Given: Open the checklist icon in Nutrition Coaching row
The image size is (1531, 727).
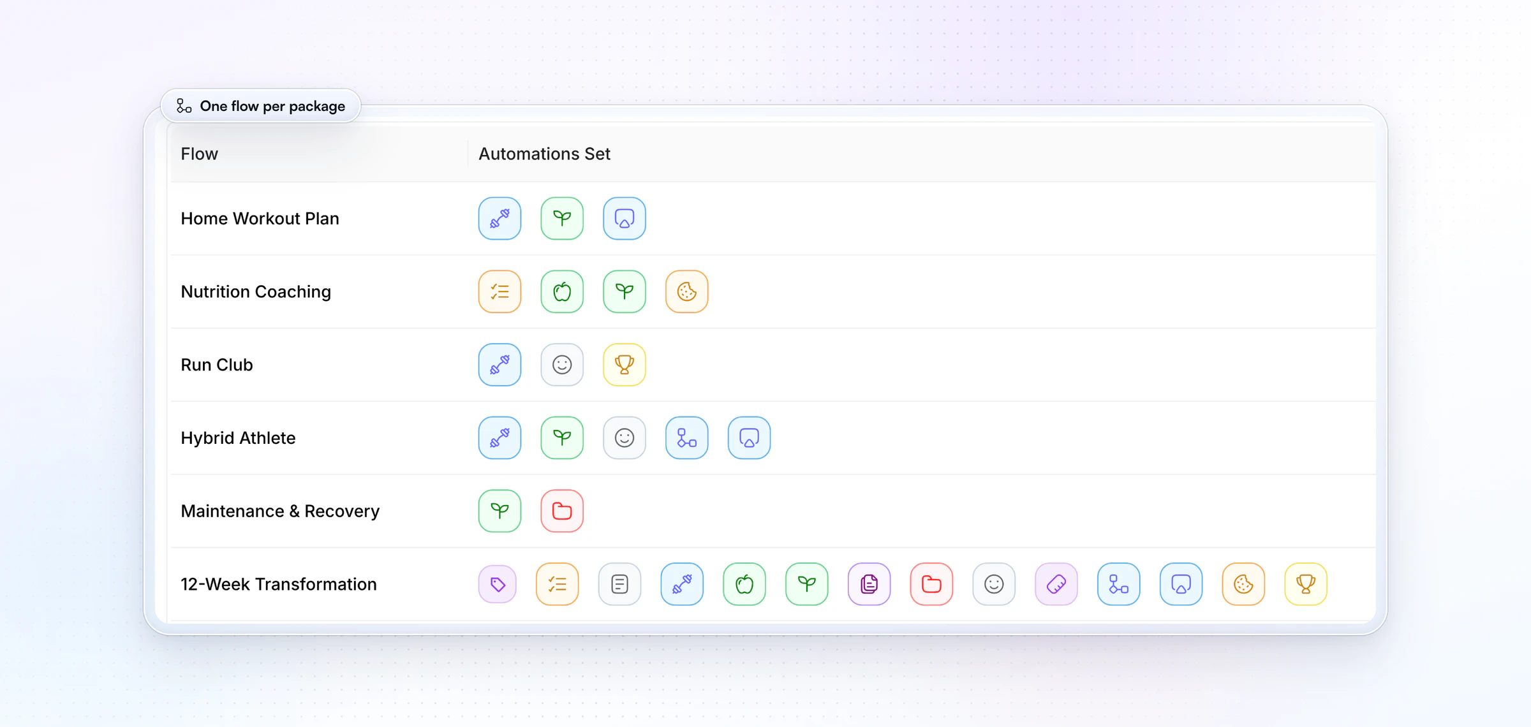Looking at the screenshot, I should pyautogui.click(x=499, y=292).
